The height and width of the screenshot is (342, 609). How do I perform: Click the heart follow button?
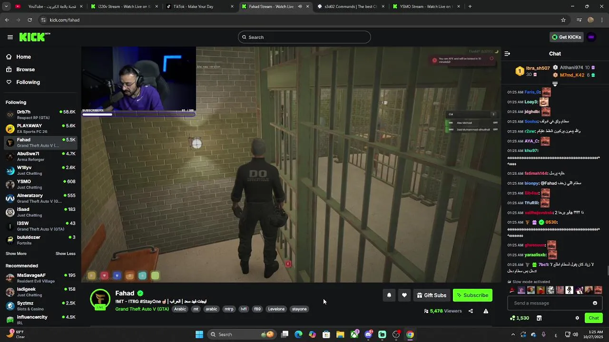tap(404, 295)
